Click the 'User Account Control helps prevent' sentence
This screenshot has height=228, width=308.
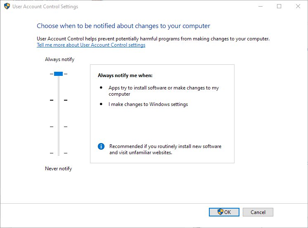(x=153, y=39)
